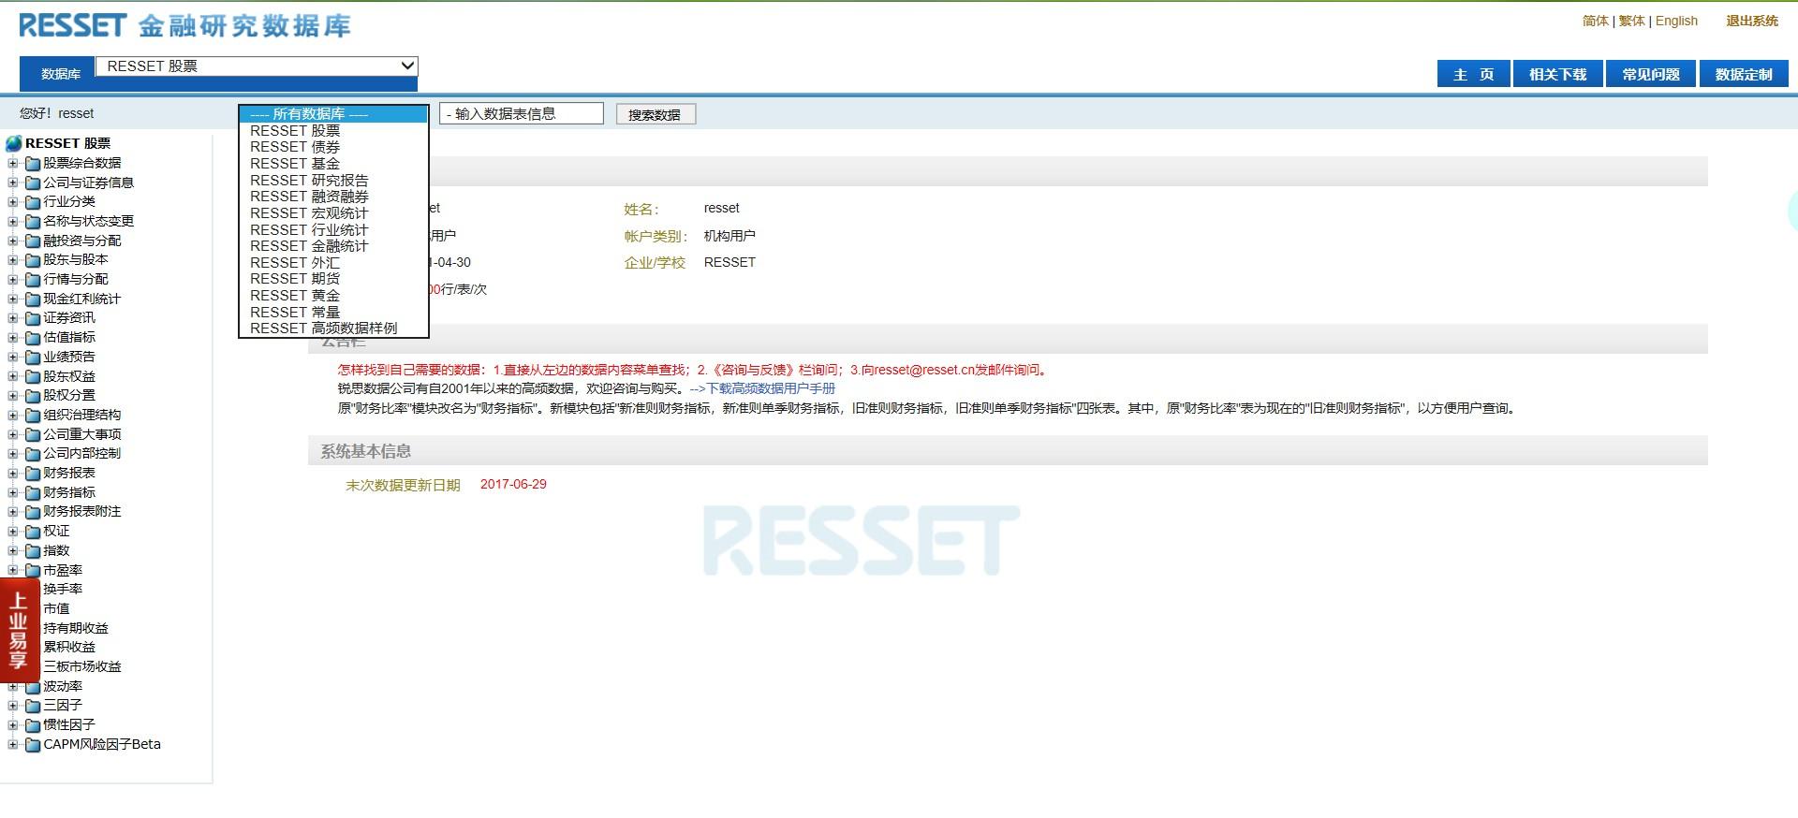
Task: Click the folder icon beside 财务报表
Action: pyautogui.click(x=33, y=474)
